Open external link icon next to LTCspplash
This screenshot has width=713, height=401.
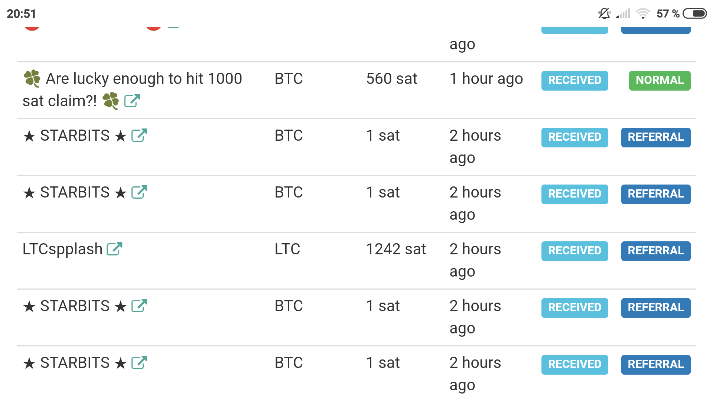click(114, 249)
